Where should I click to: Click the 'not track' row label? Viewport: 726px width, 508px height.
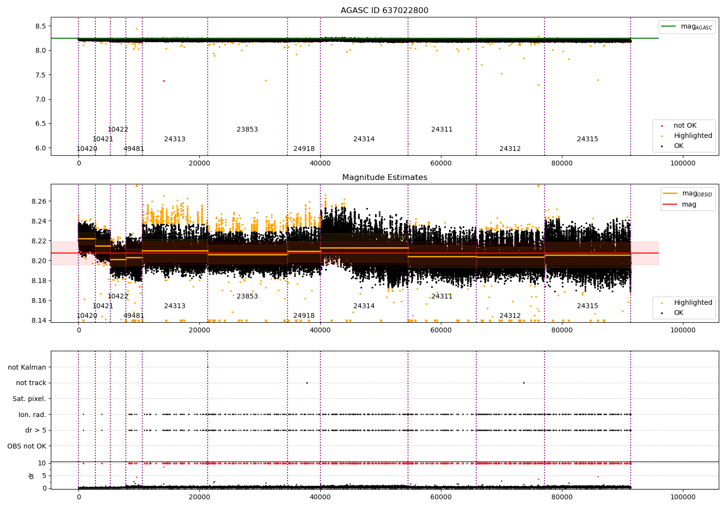(x=31, y=383)
